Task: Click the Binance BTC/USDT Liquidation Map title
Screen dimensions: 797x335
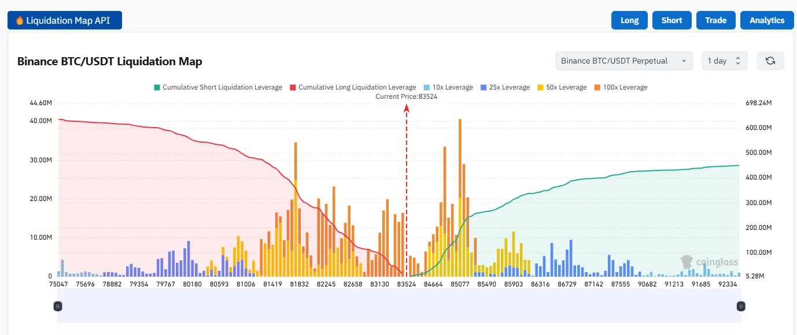Action: tap(110, 61)
